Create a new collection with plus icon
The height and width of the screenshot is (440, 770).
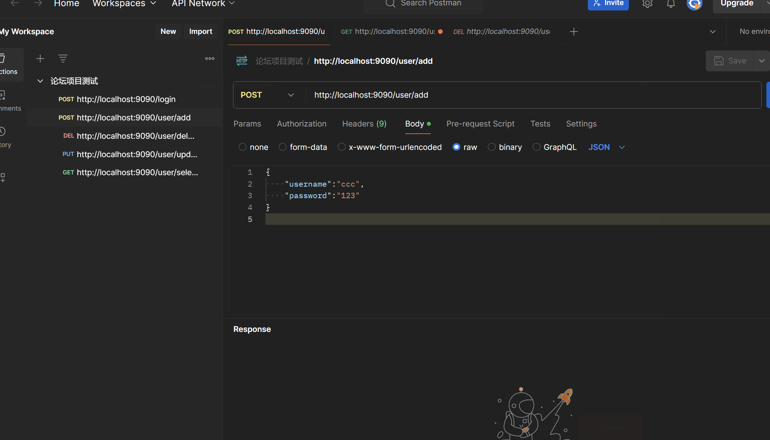(40, 58)
